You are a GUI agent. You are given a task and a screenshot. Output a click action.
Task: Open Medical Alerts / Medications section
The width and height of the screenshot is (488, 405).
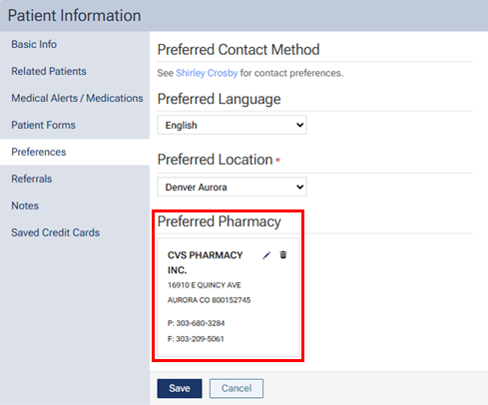point(77,98)
